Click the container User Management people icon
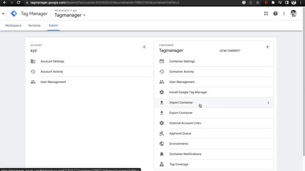The height and width of the screenshot is (171, 305). [x=162, y=82]
